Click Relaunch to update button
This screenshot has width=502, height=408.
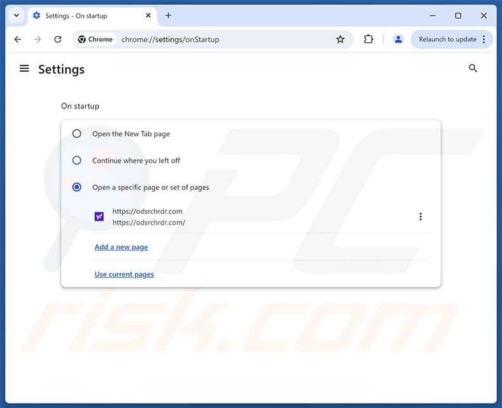447,39
